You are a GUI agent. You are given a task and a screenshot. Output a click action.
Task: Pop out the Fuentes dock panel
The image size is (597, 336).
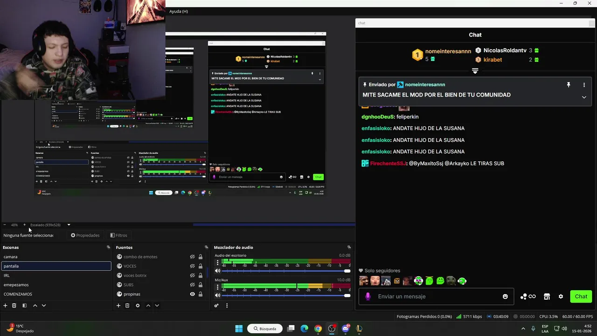206,247
